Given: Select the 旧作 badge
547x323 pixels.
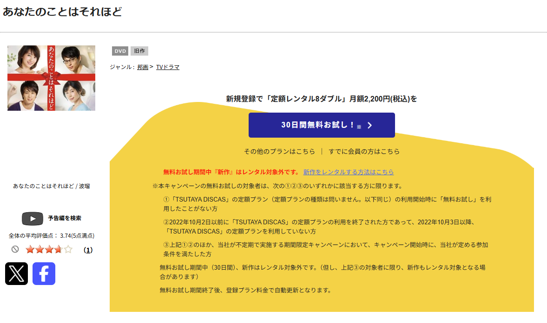Looking at the screenshot, I should [x=139, y=51].
